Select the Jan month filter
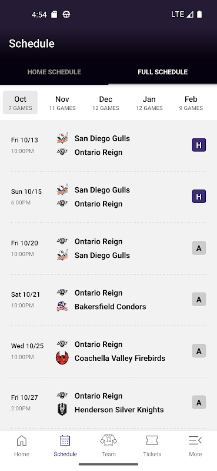 [x=149, y=102]
